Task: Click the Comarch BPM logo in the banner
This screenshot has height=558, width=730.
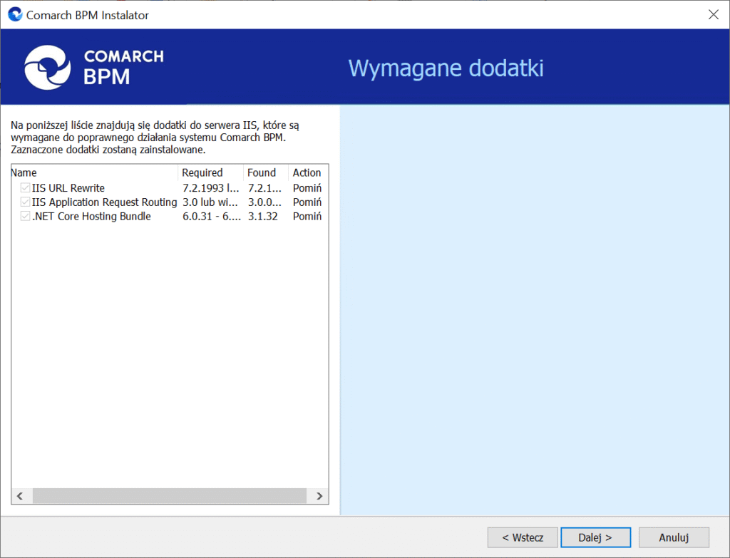Action: tap(93, 66)
